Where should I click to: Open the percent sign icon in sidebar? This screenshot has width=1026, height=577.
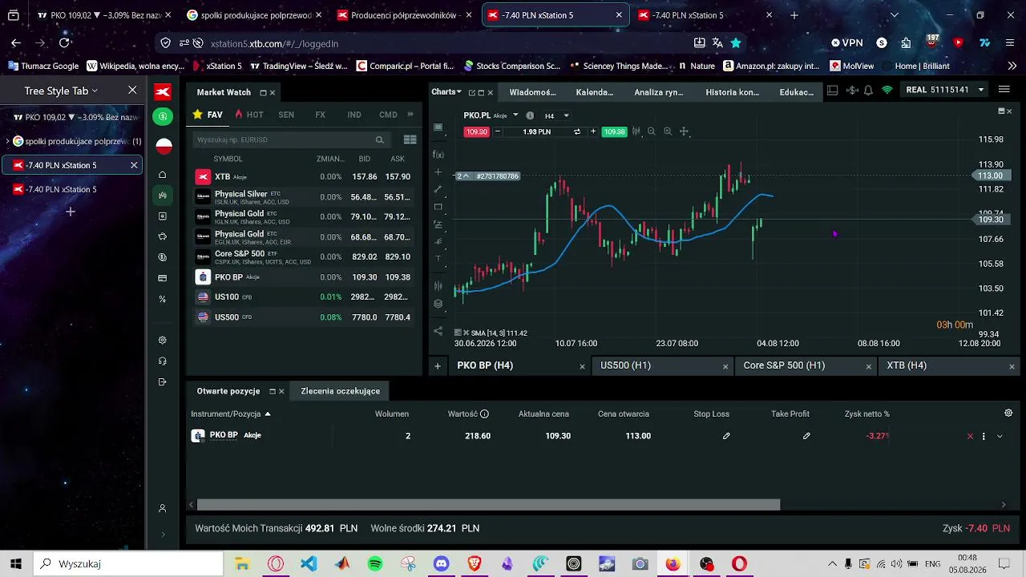pos(163,300)
